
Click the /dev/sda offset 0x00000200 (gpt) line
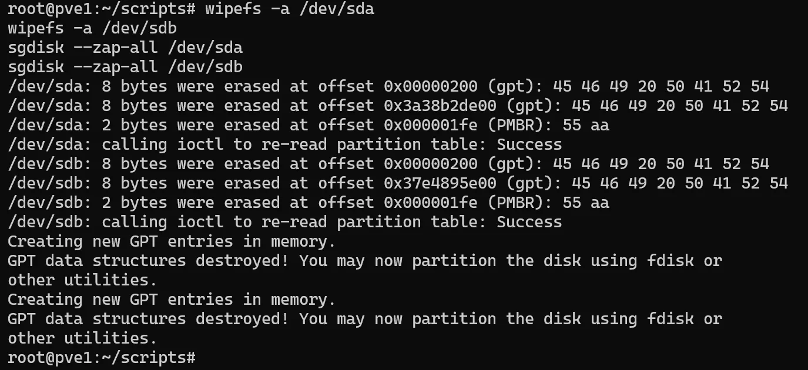388,87
